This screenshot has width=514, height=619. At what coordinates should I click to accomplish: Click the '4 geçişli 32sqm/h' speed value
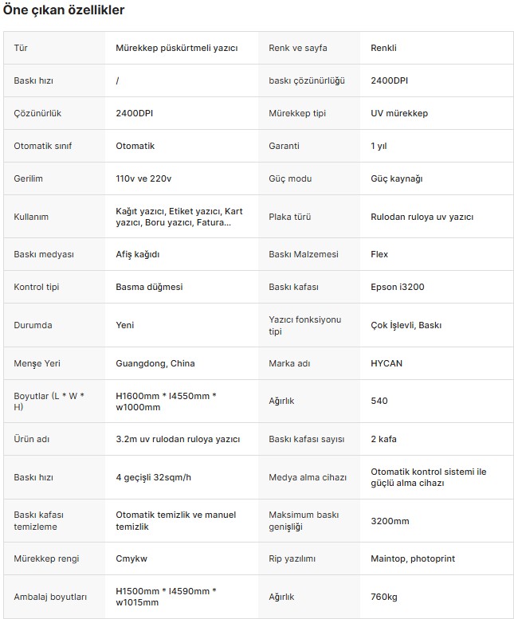pyautogui.click(x=153, y=477)
